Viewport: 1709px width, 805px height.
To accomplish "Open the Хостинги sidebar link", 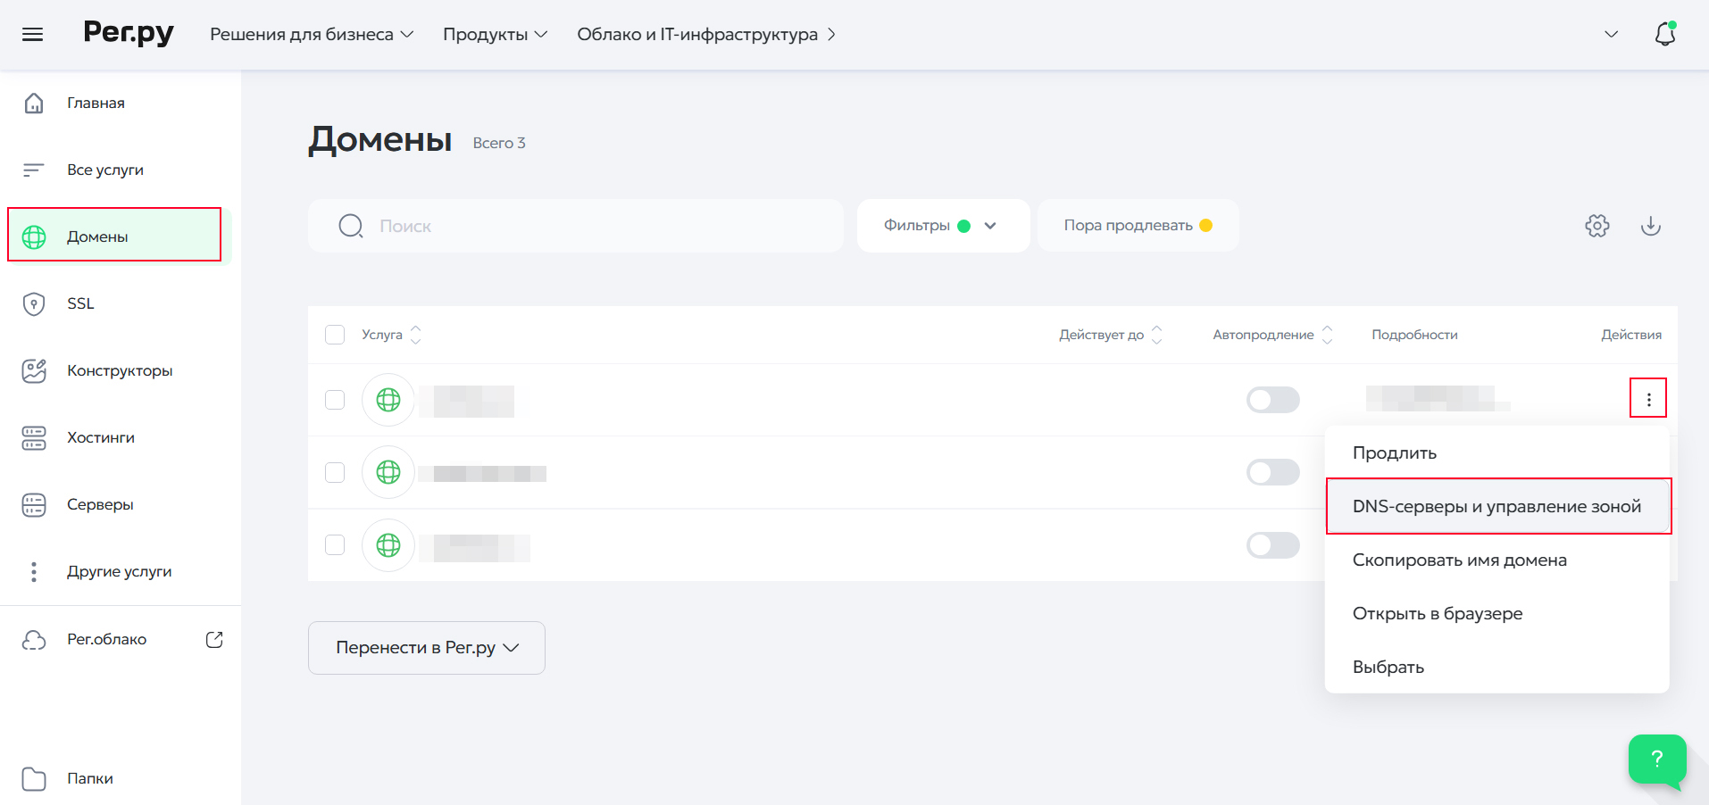I will (100, 437).
